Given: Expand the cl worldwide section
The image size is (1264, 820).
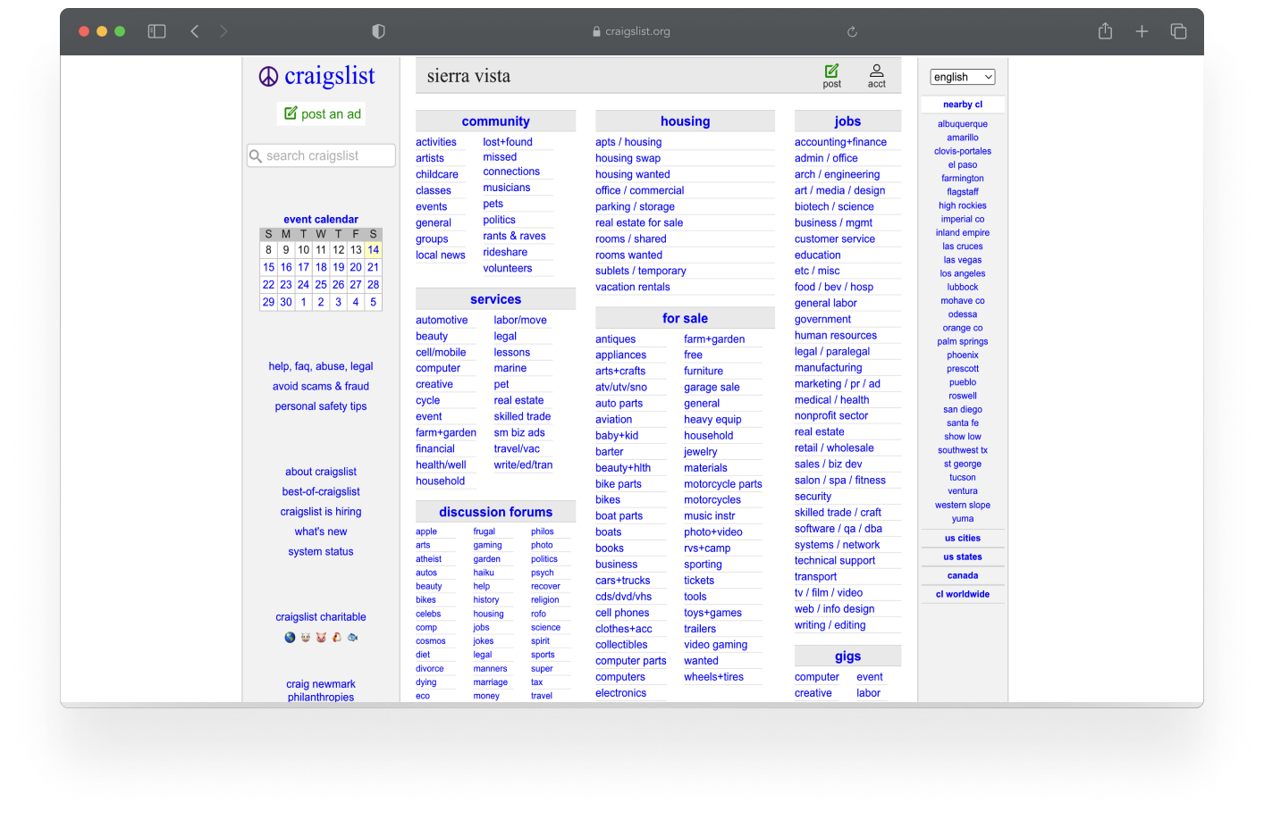Looking at the screenshot, I should [x=963, y=594].
